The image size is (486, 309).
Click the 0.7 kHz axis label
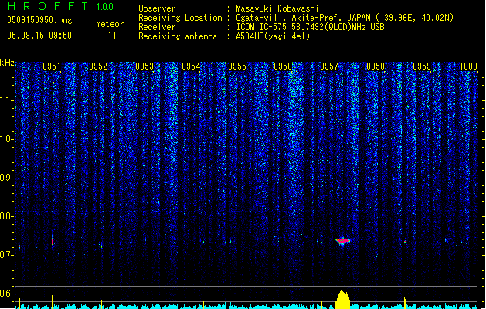click(6, 255)
